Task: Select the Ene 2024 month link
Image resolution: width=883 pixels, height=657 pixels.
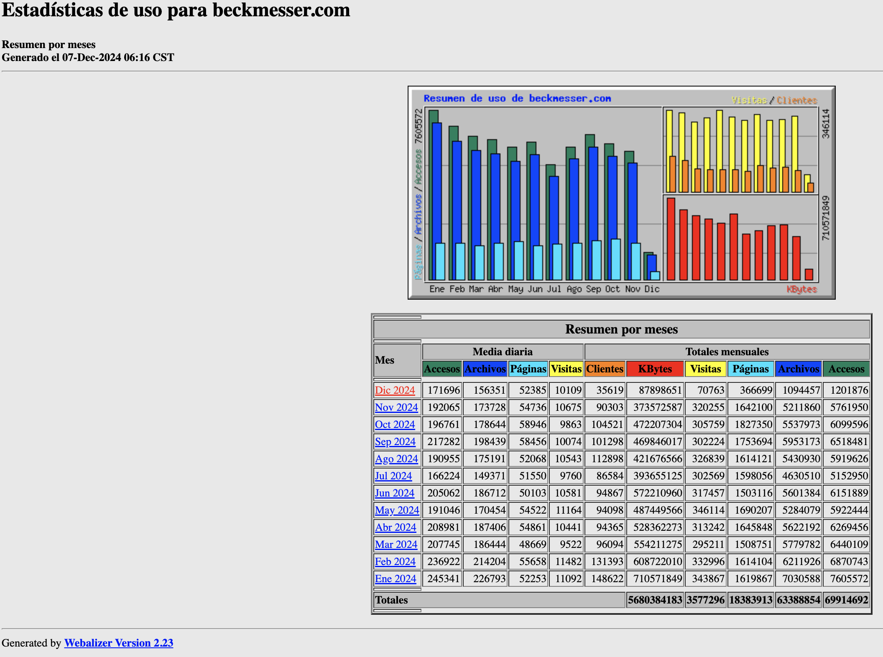Action: coord(396,579)
